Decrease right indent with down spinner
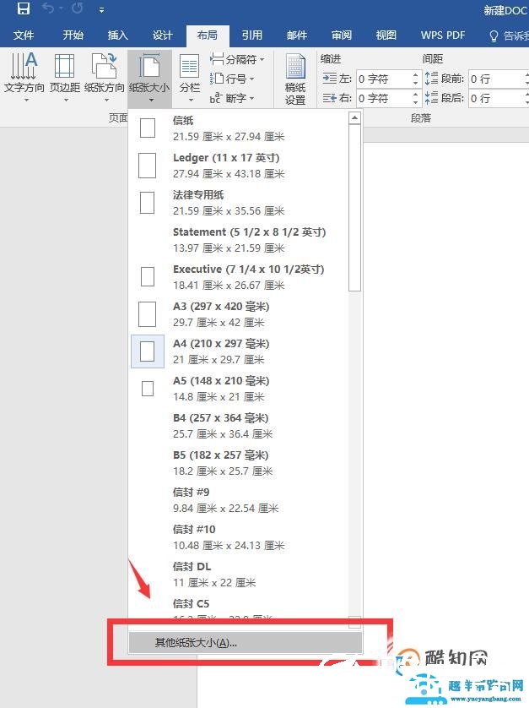The image size is (529, 708). [x=416, y=103]
